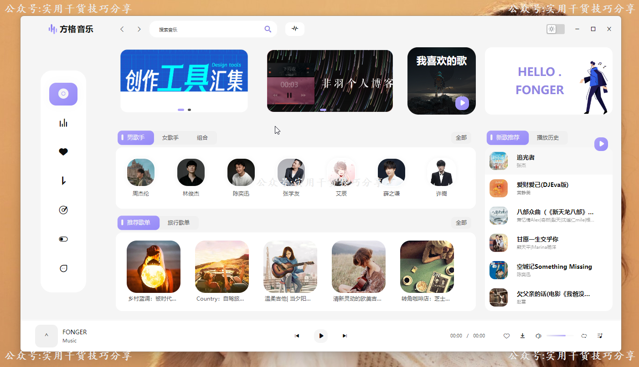Click the compass discover icon in sidebar
The height and width of the screenshot is (367, 639).
click(x=63, y=210)
